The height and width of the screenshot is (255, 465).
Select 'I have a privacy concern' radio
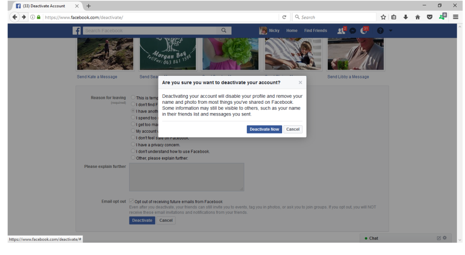click(133, 144)
